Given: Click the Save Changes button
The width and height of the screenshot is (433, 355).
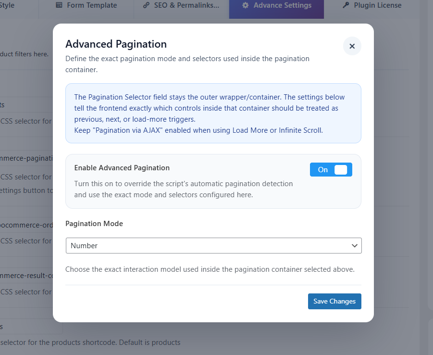Looking at the screenshot, I should (x=334, y=301).
